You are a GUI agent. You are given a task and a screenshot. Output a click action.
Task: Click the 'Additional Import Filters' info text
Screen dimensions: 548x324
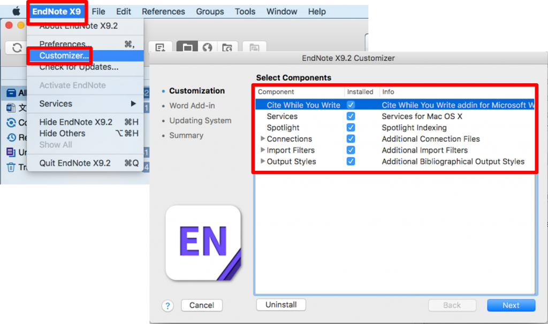(x=424, y=151)
